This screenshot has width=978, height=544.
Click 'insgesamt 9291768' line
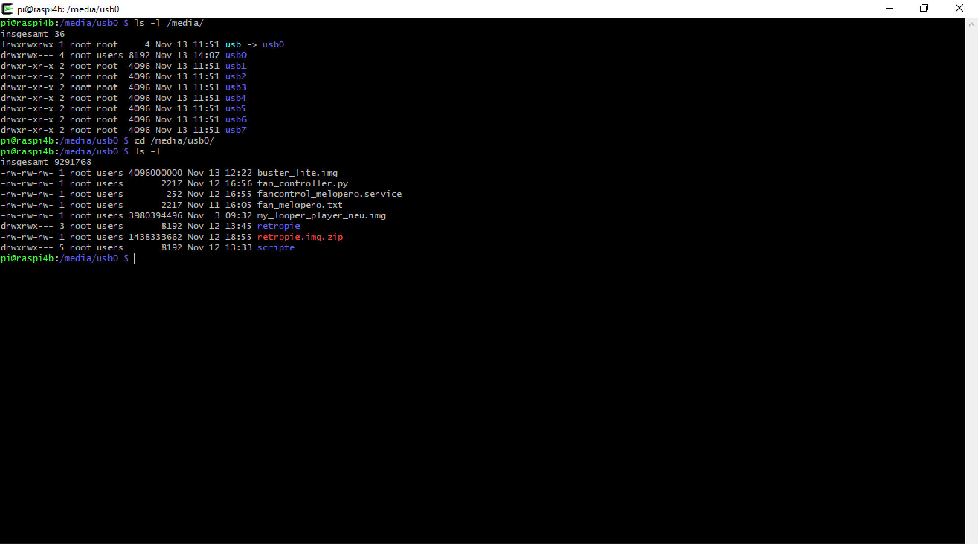(x=46, y=162)
